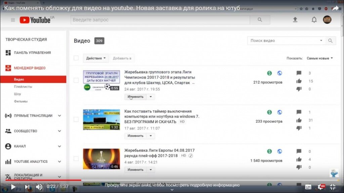Screen dimensions: 344x193
Task: Click Изменить for the таймер выключения video
Action: (136, 136)
